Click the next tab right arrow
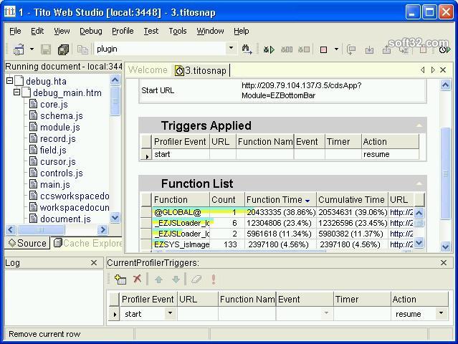 [x=433, y=70]
